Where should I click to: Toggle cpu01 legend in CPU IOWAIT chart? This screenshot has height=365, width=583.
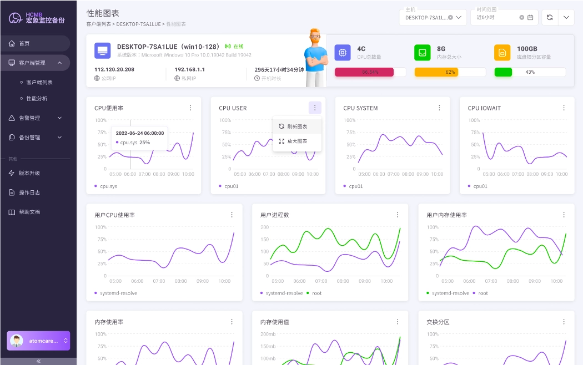[x=478, y=186]
